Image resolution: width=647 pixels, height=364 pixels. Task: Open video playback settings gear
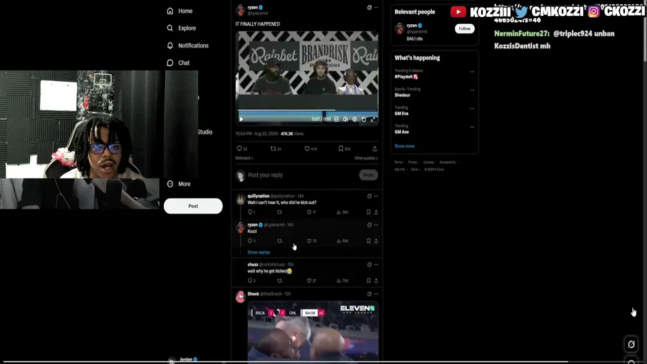point(354,119)
